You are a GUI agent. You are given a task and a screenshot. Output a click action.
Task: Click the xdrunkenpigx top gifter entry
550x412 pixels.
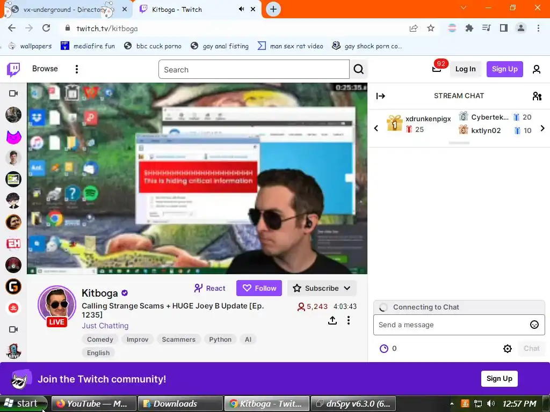click(419, 124)
